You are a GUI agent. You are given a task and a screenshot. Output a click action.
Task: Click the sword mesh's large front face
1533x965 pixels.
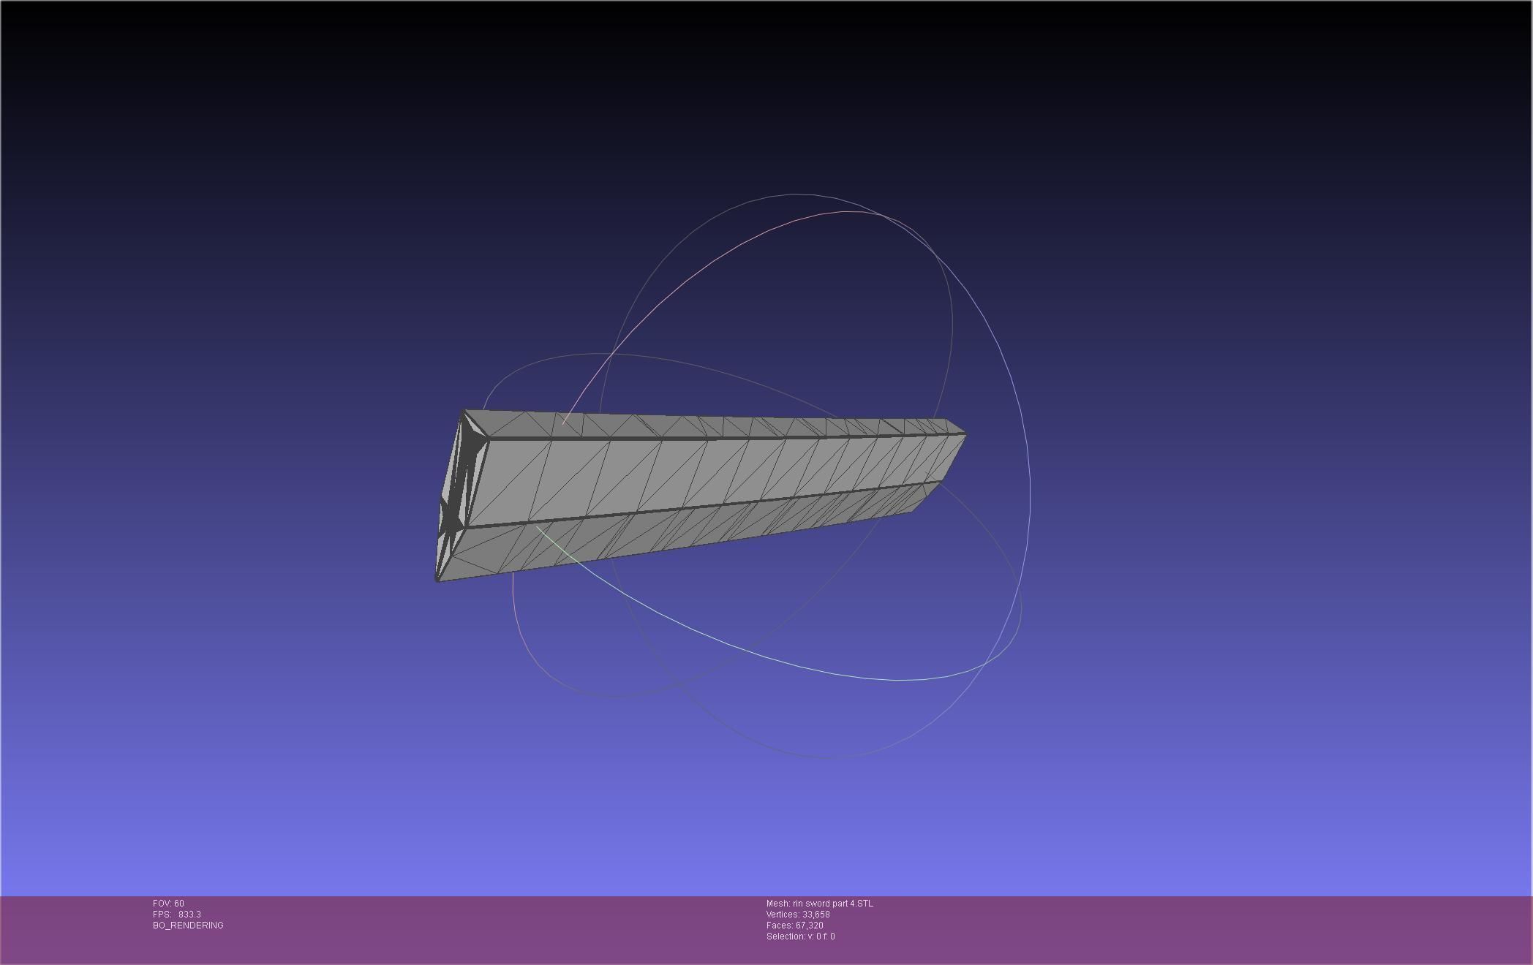pos(695,472)
